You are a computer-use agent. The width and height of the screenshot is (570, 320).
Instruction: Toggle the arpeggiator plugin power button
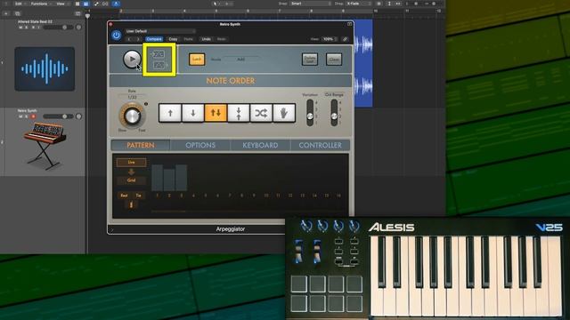click(x=117, y=36)
